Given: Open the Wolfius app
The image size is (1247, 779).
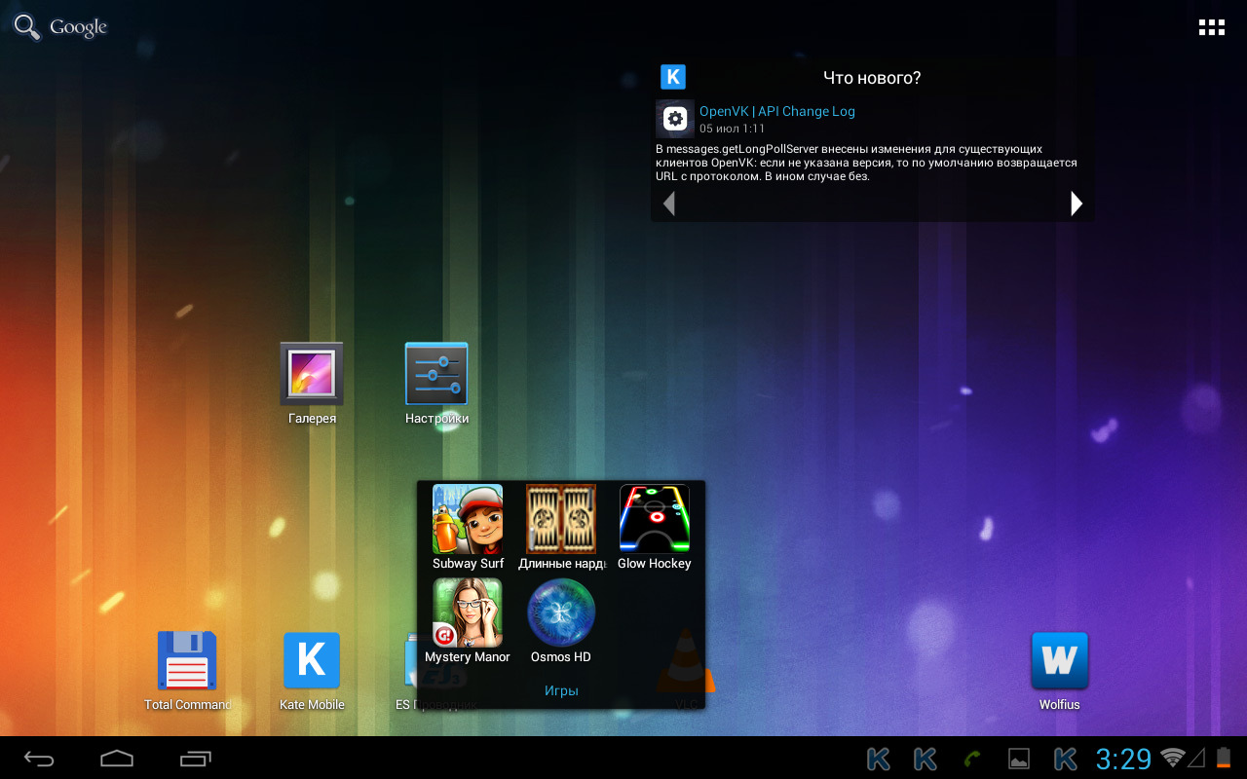Looking at the screenshot, I should [x=1060, y=671].
